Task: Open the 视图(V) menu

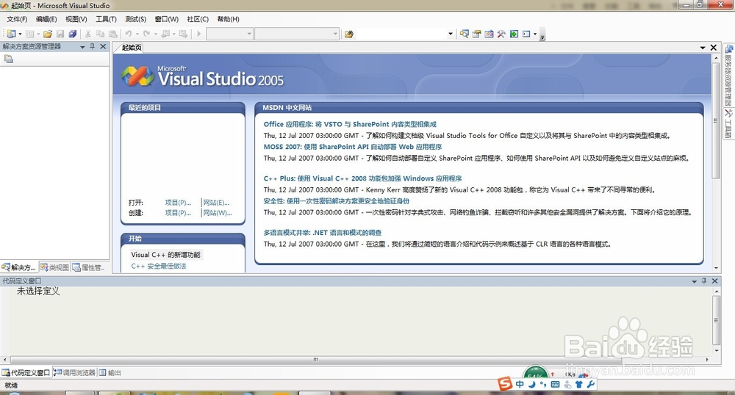Action: 76,19
